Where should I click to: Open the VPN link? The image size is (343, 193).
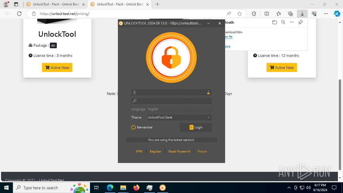coord(139,151)
